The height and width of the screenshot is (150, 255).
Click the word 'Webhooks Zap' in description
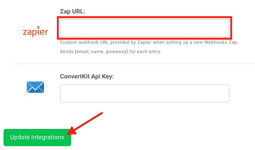point(221,42)
